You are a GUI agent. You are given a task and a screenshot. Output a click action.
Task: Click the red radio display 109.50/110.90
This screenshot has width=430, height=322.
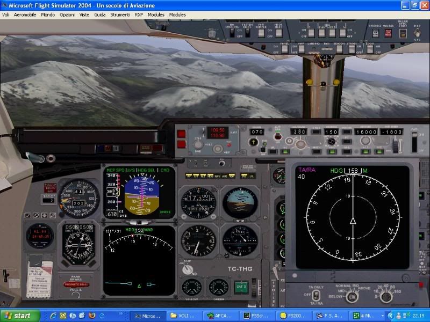click(x=218, y=133)
